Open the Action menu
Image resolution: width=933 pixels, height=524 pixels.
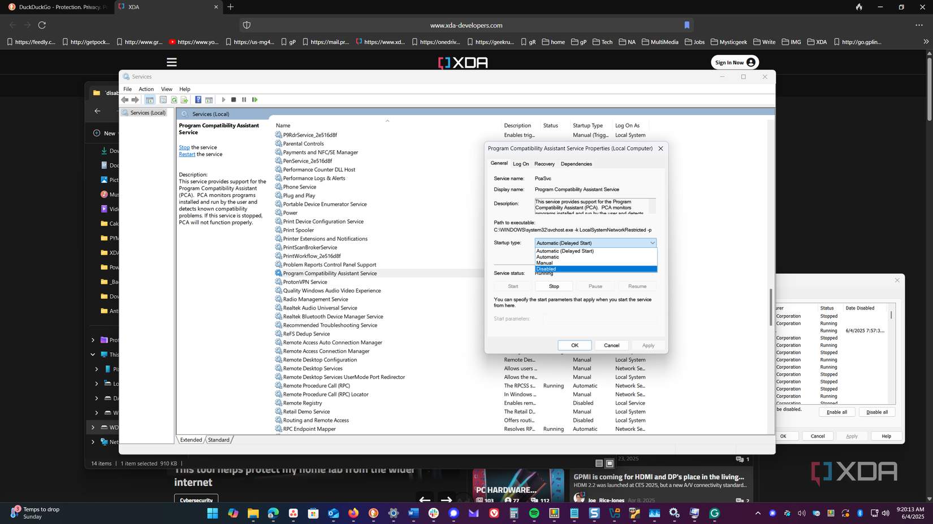pos(146,89)
